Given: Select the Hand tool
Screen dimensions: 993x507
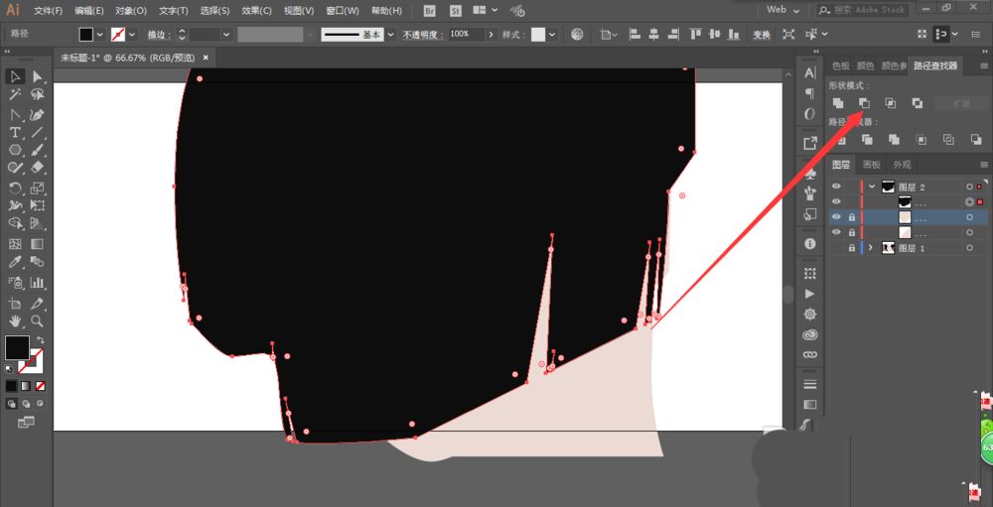Looking at the screenshot, I should [15, 321].
